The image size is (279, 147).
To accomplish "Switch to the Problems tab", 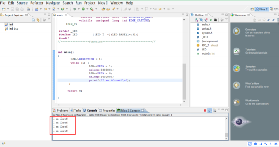I will coord(62,110).
